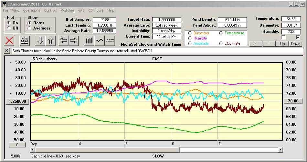Turn Plot Off radio button
Screen dimensions: 307x162
pyautogui.click(x=9, y=28)
